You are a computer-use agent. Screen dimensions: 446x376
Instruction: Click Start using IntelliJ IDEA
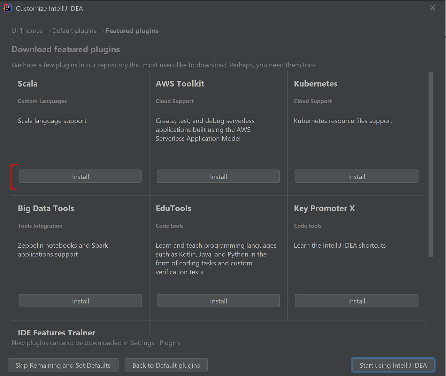[x=393, y=365]
